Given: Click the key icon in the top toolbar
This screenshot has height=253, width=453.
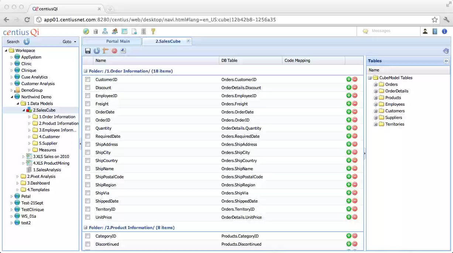Looking at the screenshot, I should (x=153, y=31).
